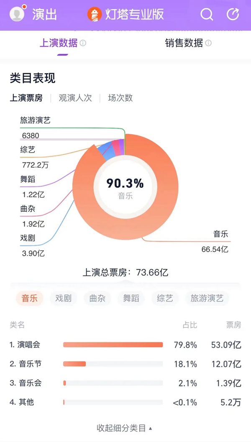Select the 戏剧 category chip

63,298
